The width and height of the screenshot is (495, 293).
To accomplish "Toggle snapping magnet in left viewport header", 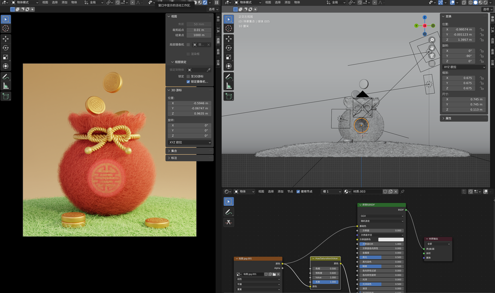I will [x=117, y=2].
